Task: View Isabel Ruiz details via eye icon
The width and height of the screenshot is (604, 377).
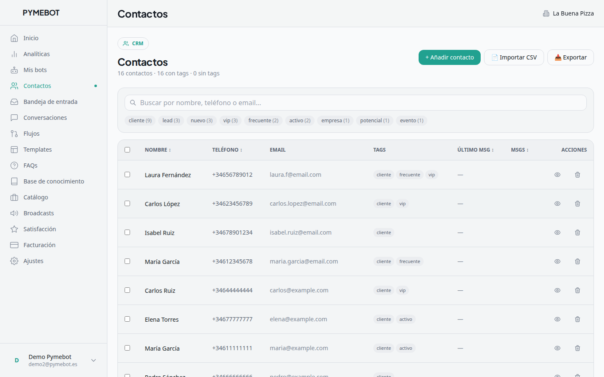Action: coord(557,232)
